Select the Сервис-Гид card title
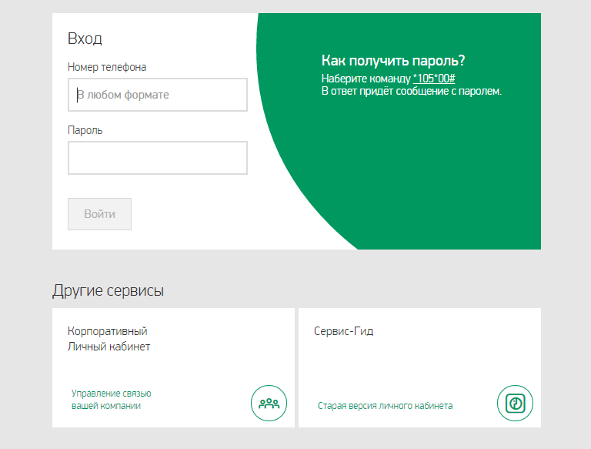This screenshot has width=591, height=449. pos(343,331)
